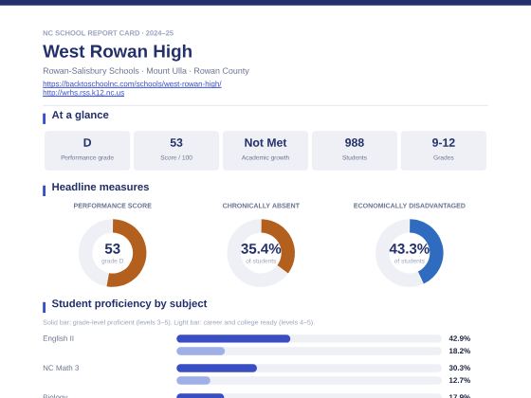
Task: Click the performance score donut chart showing 53
Action: tap(113, 253)
